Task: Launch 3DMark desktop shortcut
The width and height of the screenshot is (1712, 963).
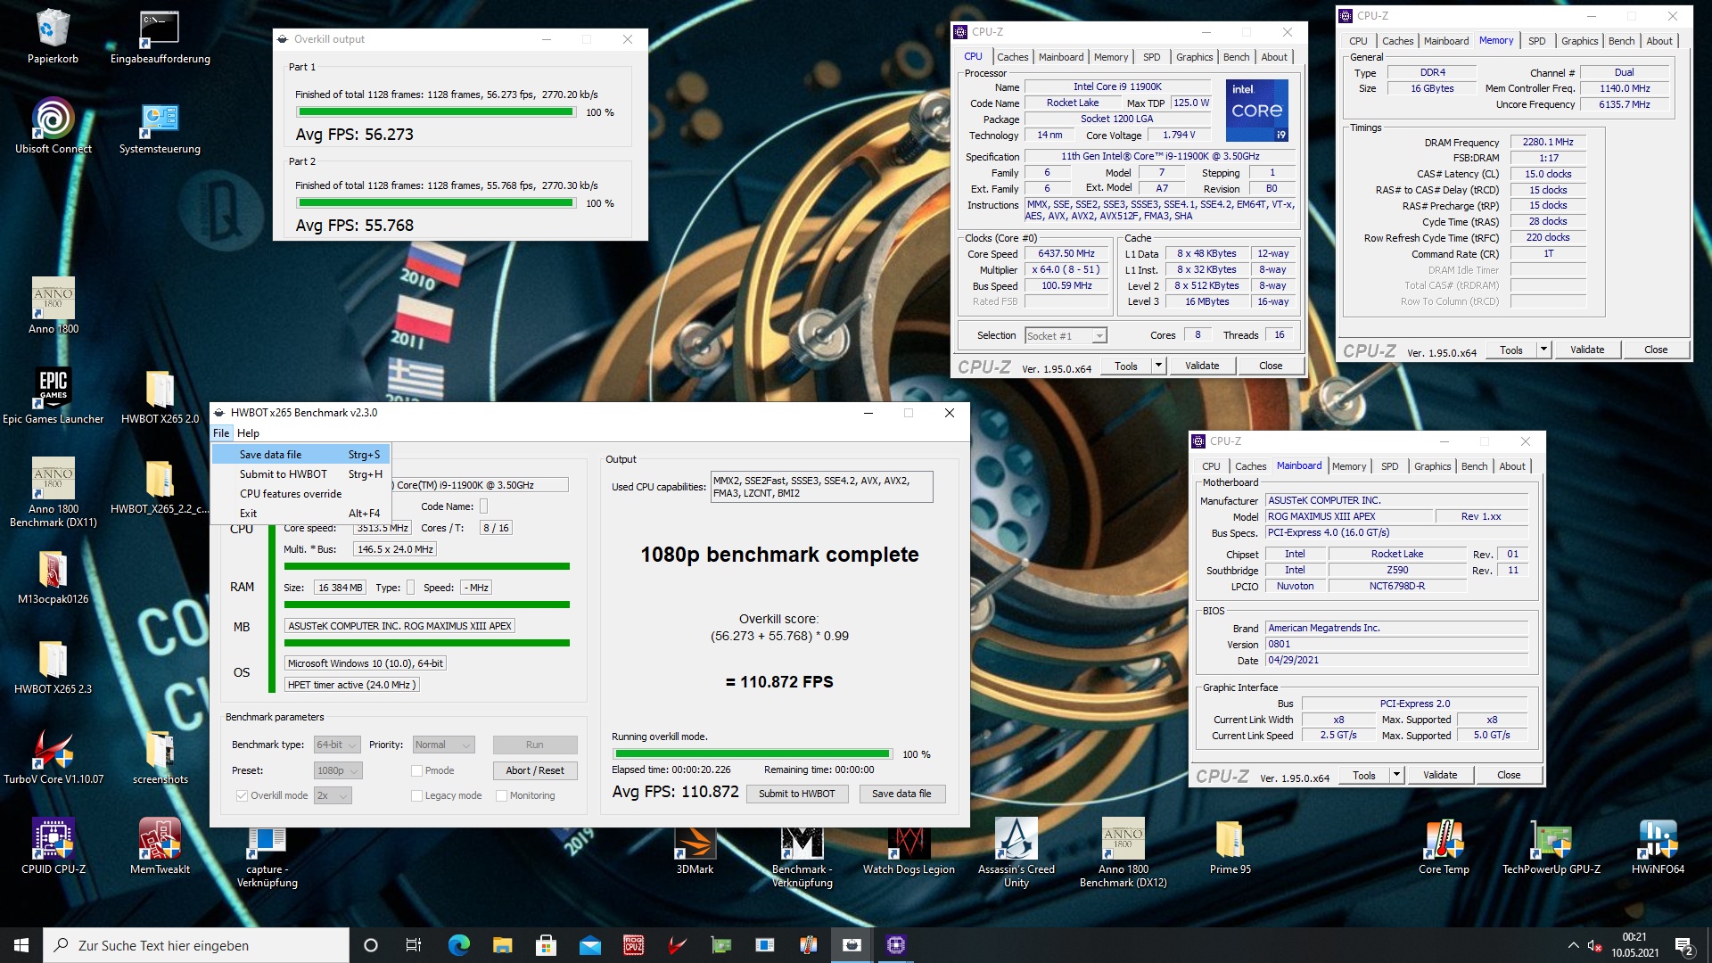Action: point(695,847)
